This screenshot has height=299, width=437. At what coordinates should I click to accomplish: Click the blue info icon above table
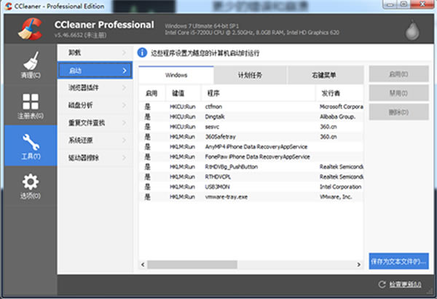(x=143, y=53)
